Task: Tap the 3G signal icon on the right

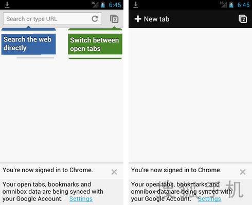Action: tap(223, 5)
